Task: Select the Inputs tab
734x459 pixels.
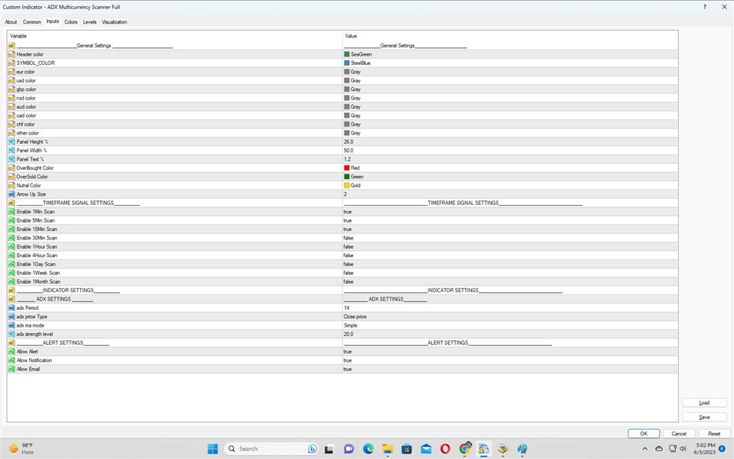Action: coord(53,21)
